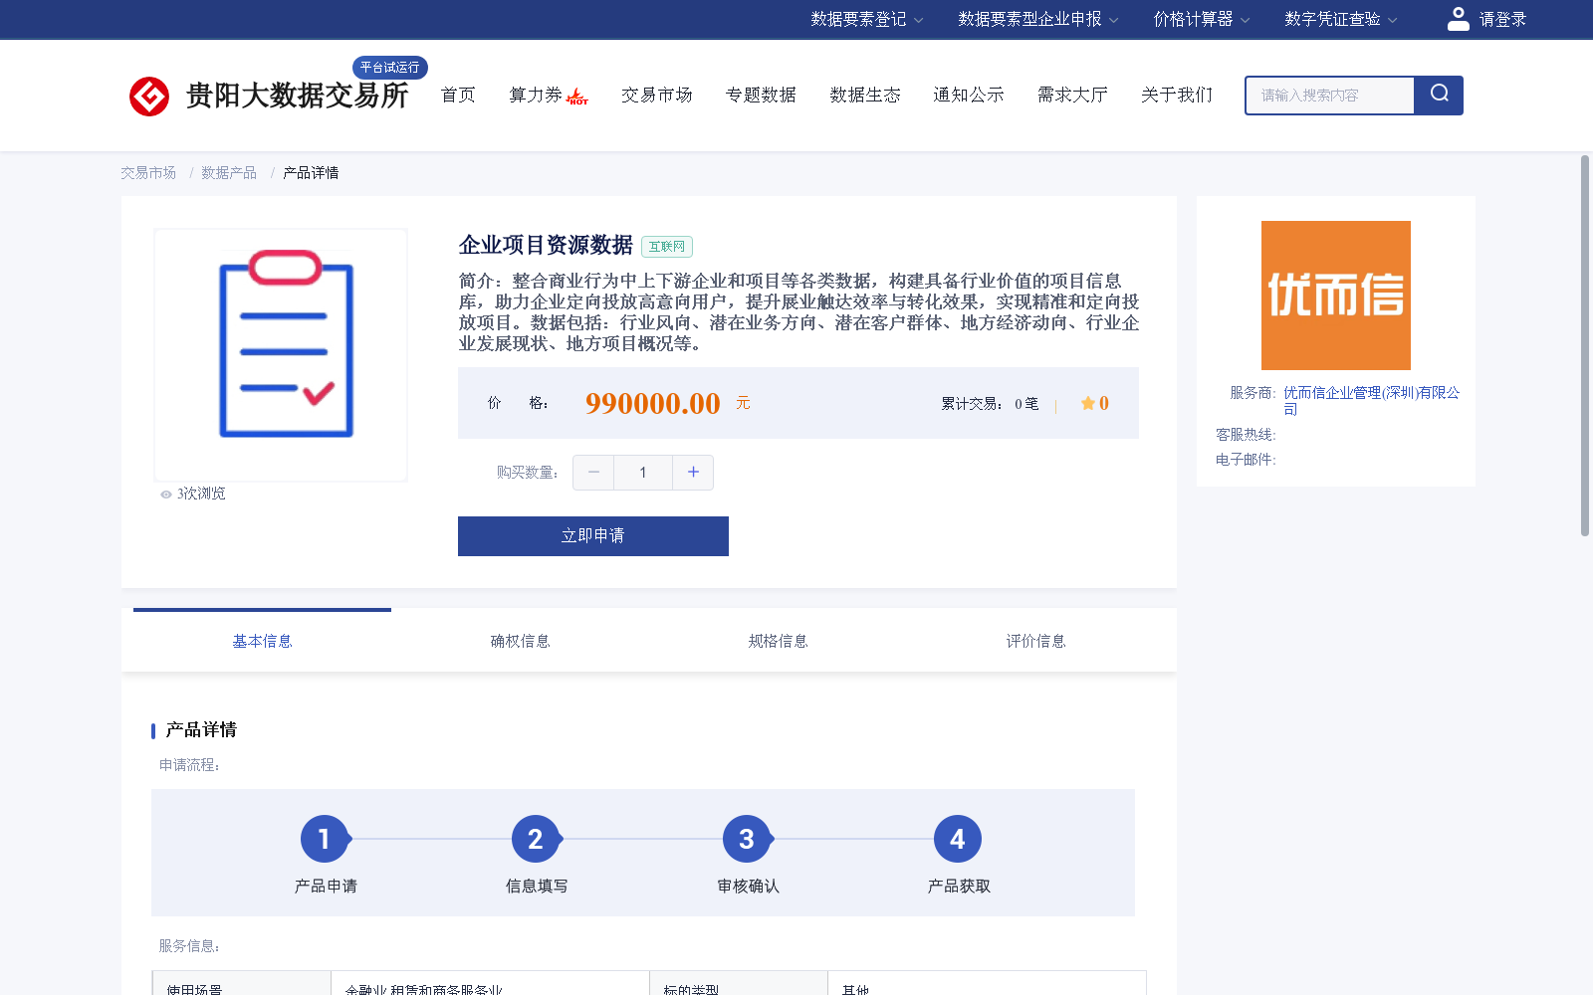1593x995 pixels.
Task: Click the Guiyang Big Data Exchange logo
Action: 269,96
